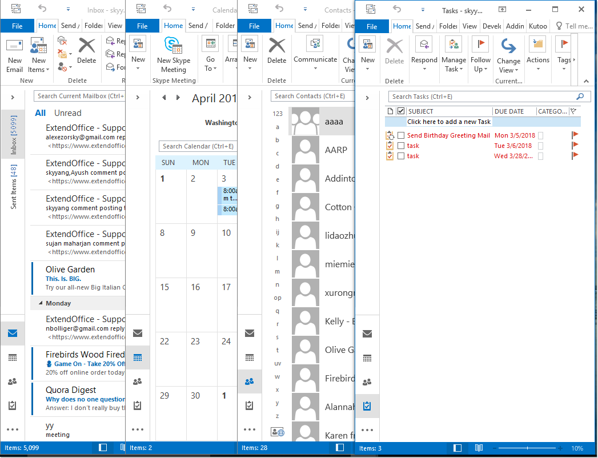Open the Kutools tab in the Tasks window

(538, 26)
